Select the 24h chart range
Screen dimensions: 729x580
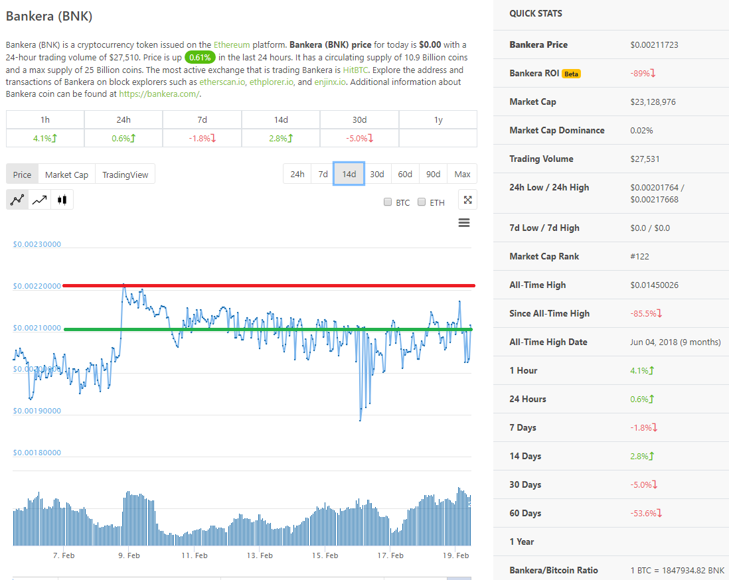297,174
